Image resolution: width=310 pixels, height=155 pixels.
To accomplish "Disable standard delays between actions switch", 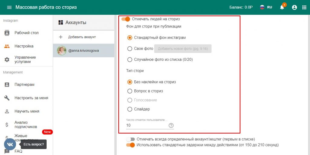I will [x=130, y=145].
